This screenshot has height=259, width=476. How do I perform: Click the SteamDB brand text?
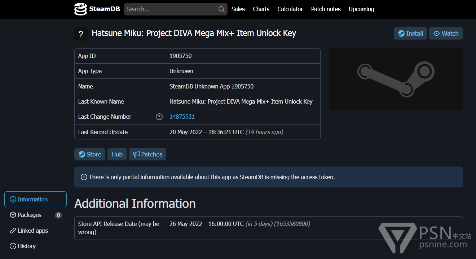[x=105, y=9]
